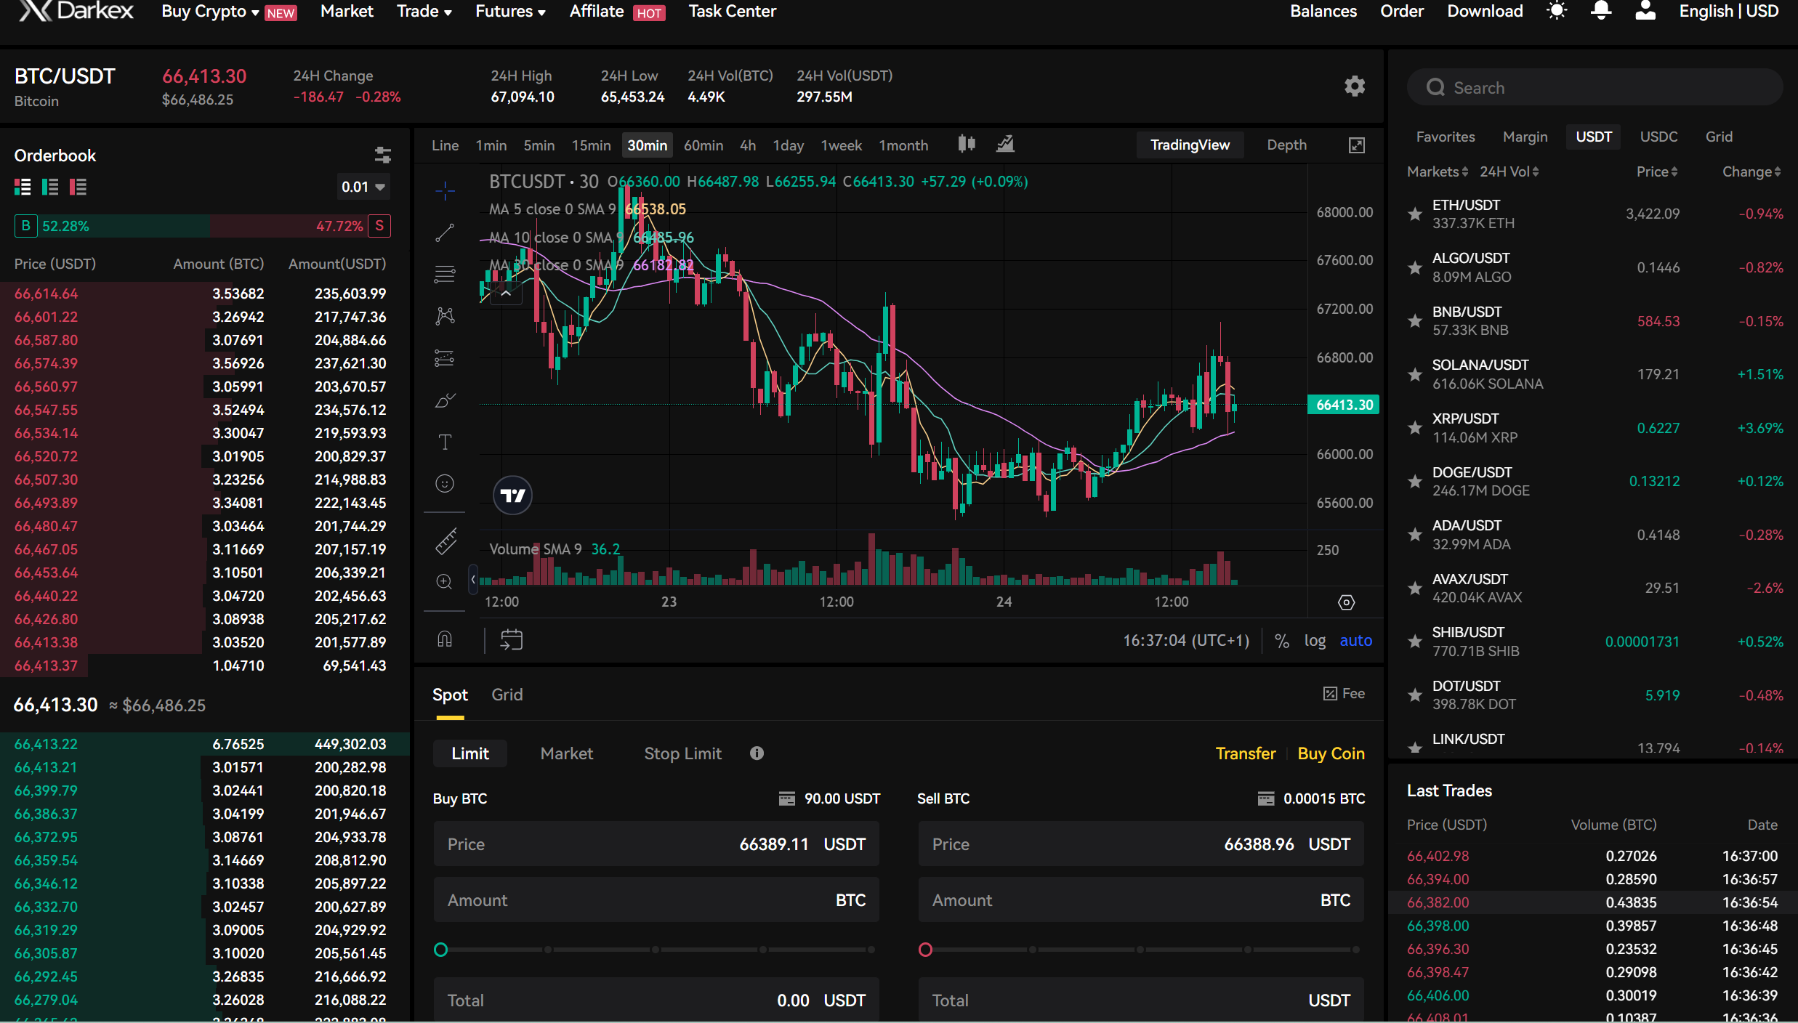Expand the 30min timeframe dropdown
1798x1023 pixels.
coord(647,143)
